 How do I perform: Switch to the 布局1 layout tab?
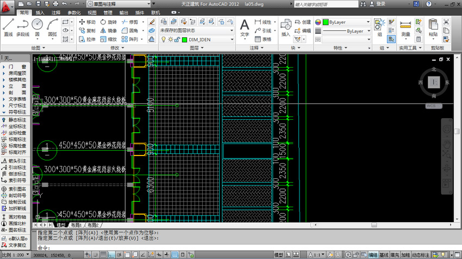click(x=76, y=225)
